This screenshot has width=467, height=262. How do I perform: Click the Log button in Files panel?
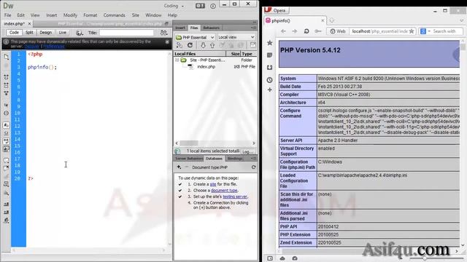click(248, 151)
